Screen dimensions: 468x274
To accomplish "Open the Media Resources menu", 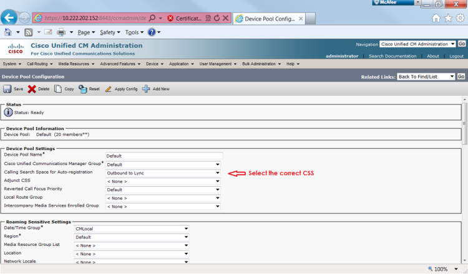I will 76,64.
